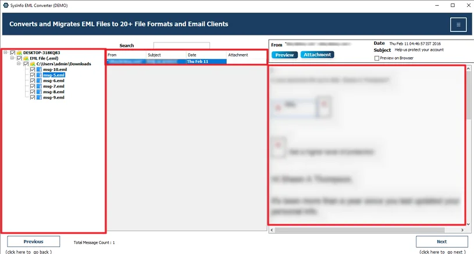Click the Next button
474x254 pixels.
[441, 242]
